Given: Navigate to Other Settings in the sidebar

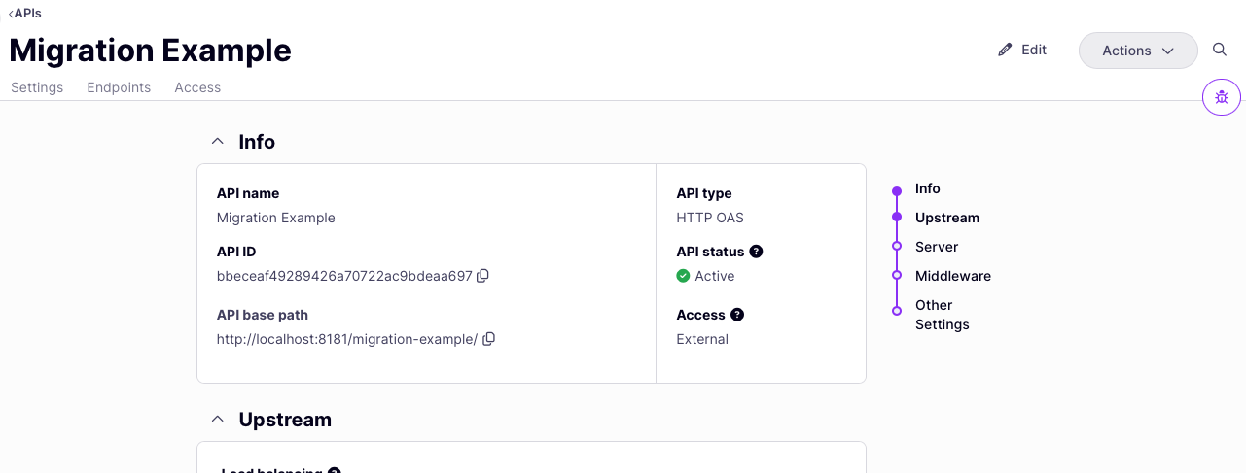Looking at the screenshot, I should point(942,315).
